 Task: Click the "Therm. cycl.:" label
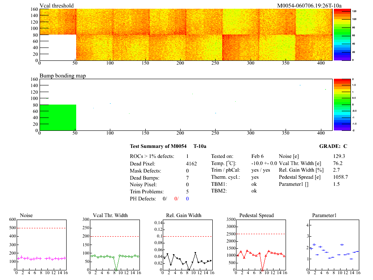click(x=226, y=177)
